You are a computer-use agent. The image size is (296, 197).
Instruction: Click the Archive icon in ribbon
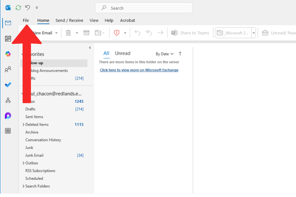[86, 33]
